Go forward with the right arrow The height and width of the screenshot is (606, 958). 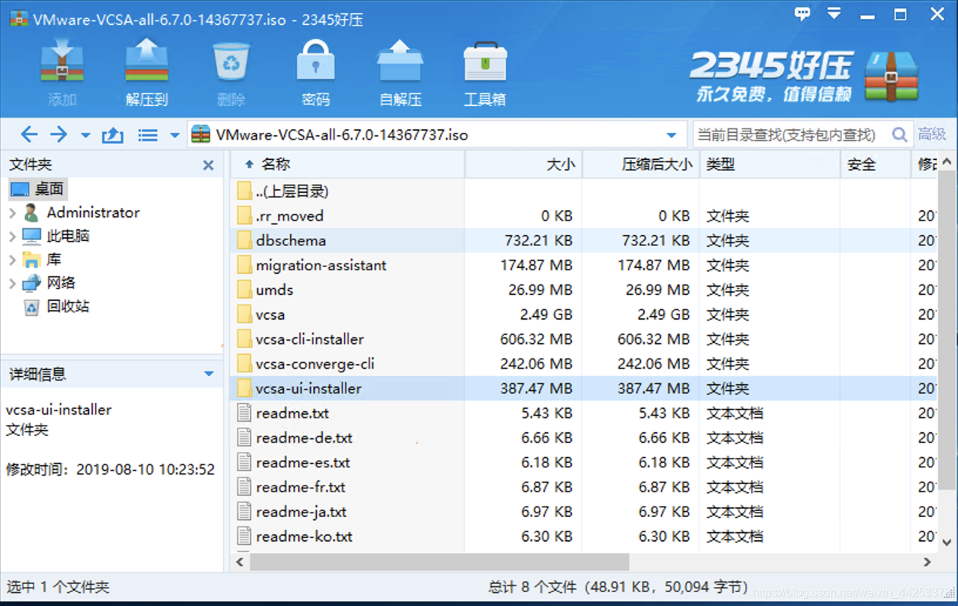point(58,134)
